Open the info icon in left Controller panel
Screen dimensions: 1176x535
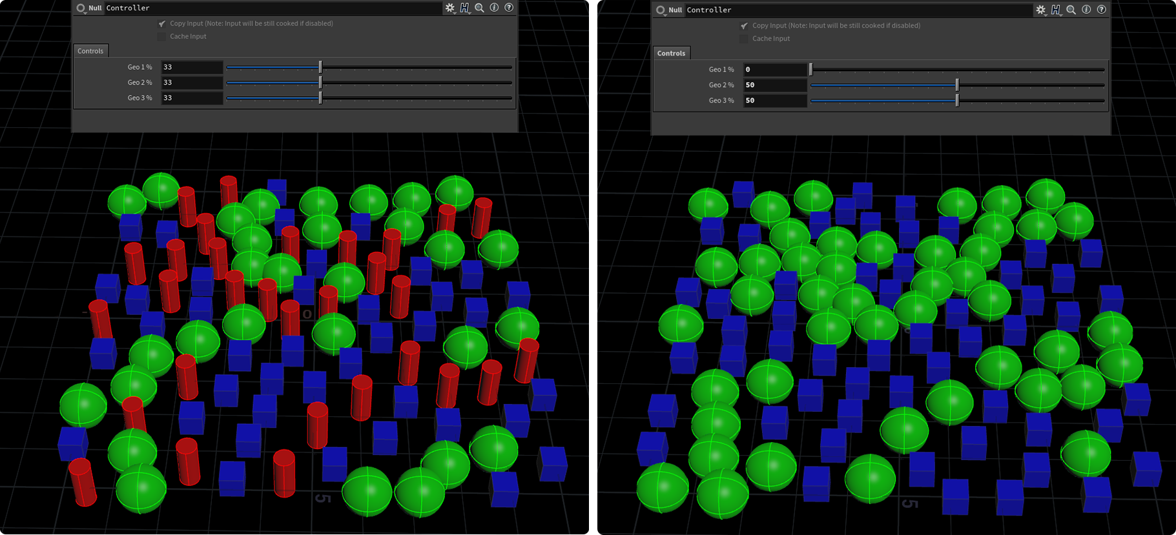tap(494, 8)
